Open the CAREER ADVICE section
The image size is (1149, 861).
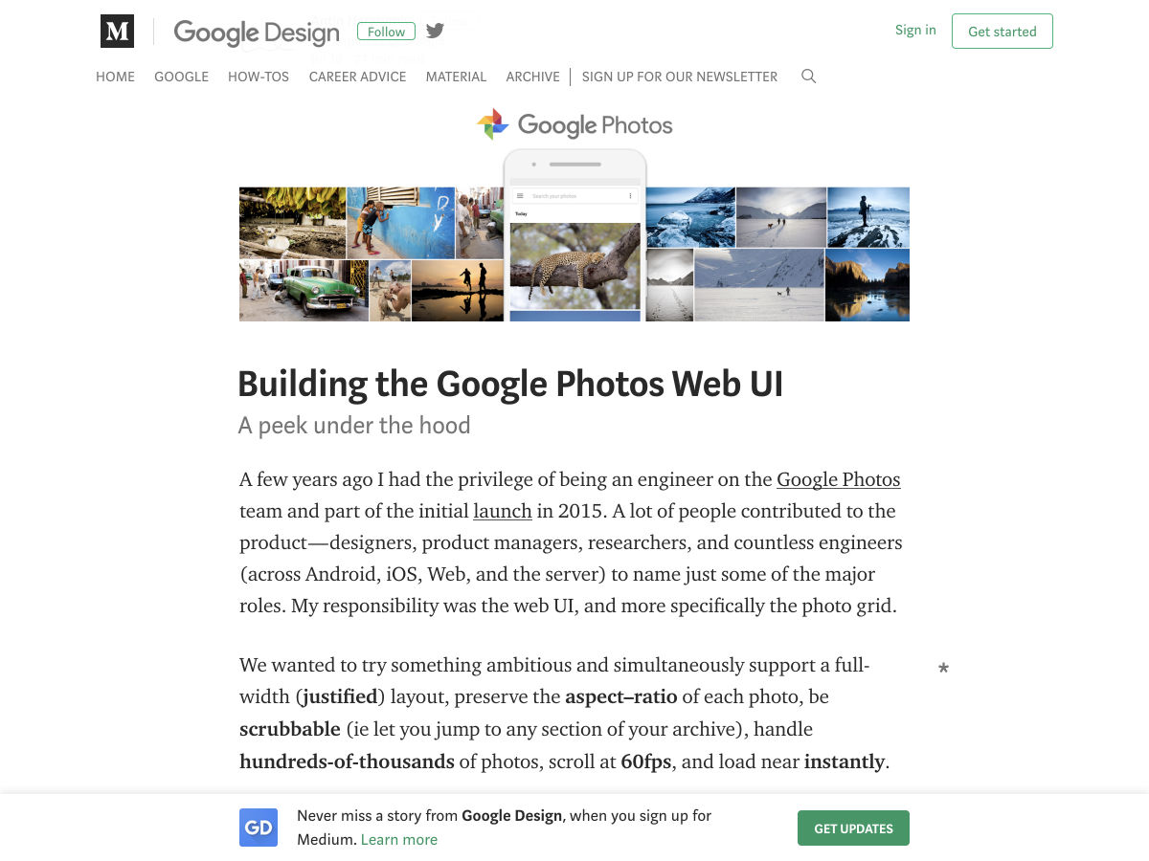pyautogui.click(x=357, y=77)
